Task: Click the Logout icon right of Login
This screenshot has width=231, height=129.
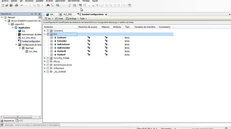Action: (84, 5)
